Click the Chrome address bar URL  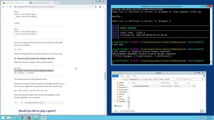pyautogui.click(x=35, y=7)
